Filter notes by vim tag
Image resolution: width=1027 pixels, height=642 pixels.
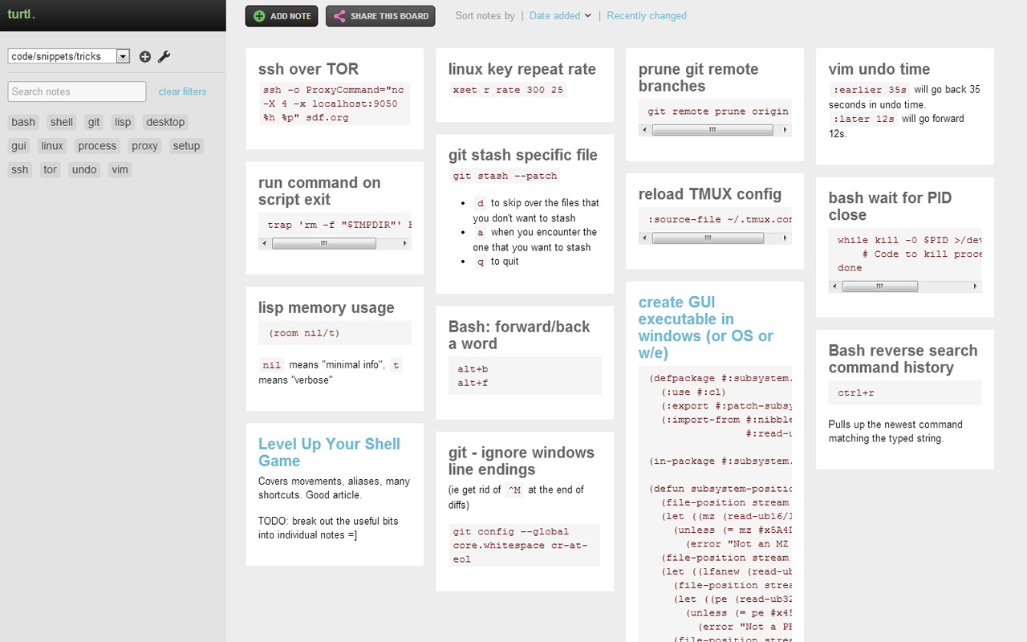pos(120,169)
